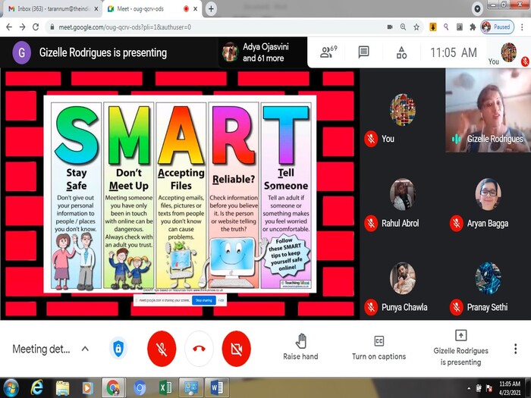
Task: Click Gizelle Rodrigues video tile
Action: point(488,111)
